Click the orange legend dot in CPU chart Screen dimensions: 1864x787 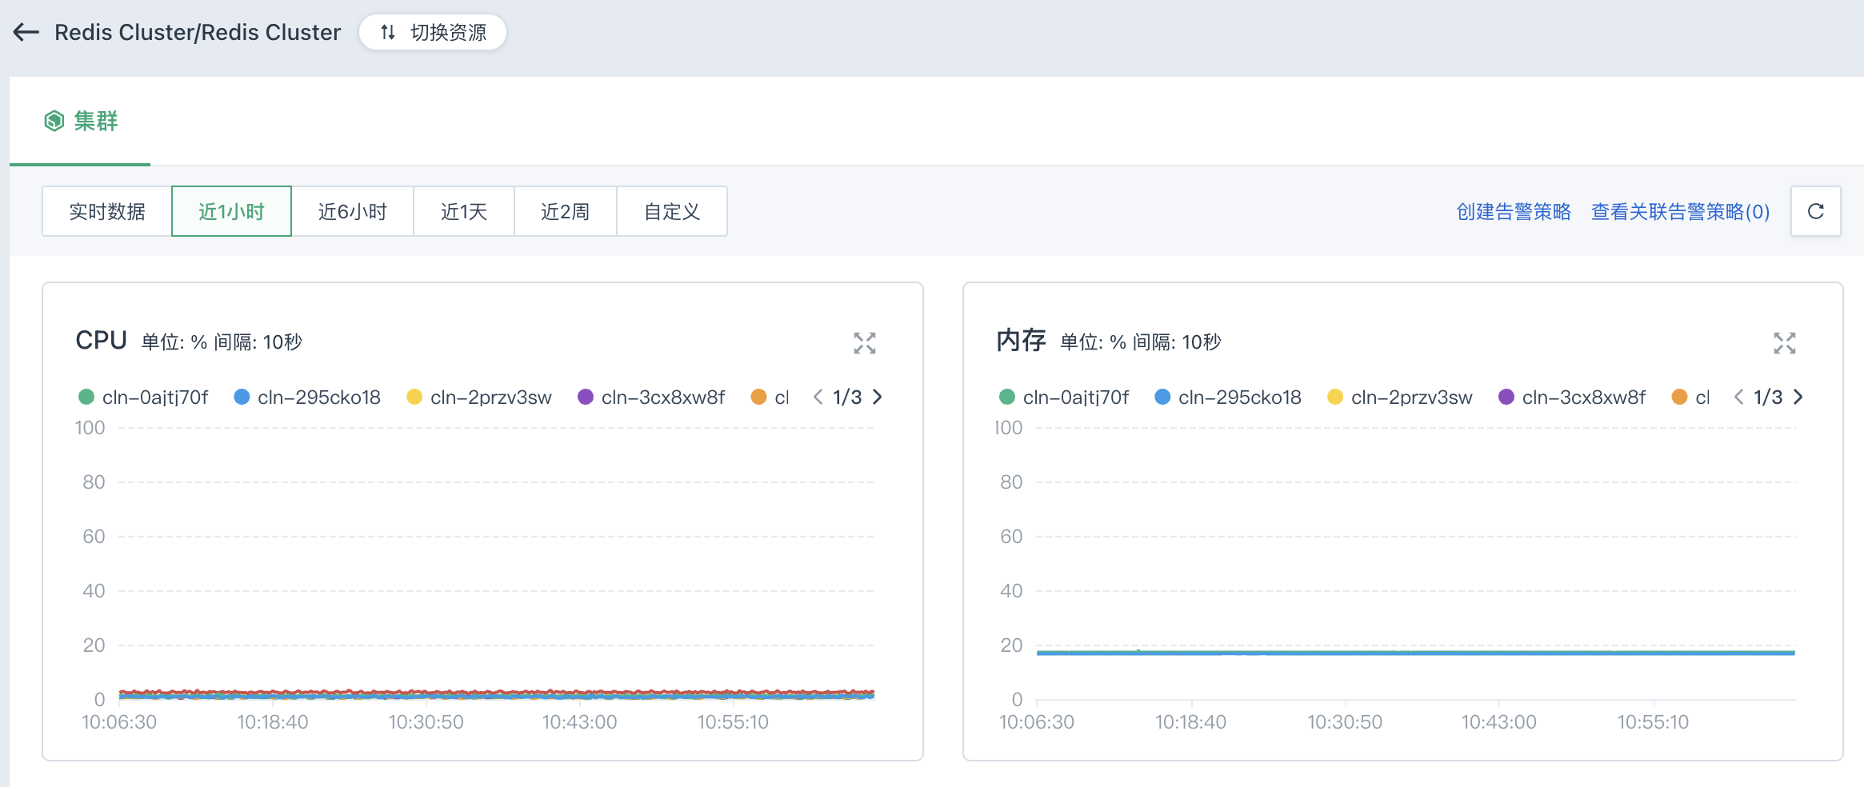[758, 397]
